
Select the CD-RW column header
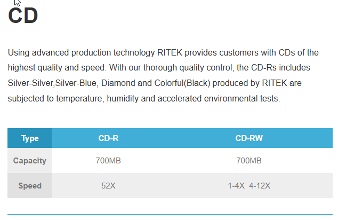pos(249,138)
